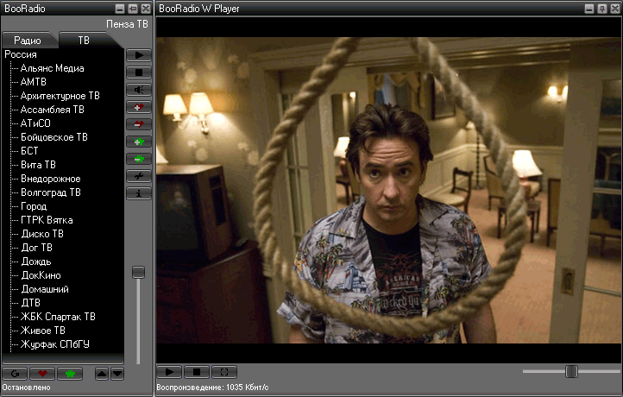Select the ДокКино channel
This screenshot has height=397, width=623.
tap(41, 275)
